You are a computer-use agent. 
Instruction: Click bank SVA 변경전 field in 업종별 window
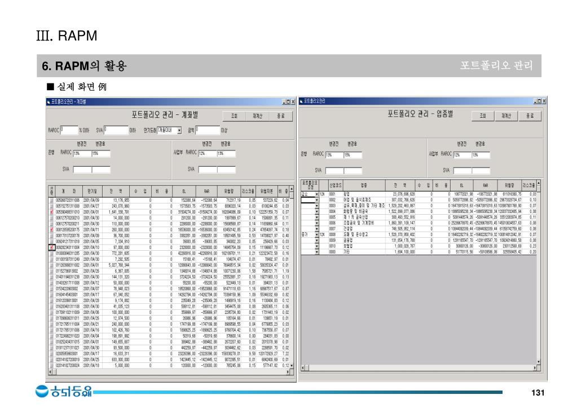click(x=334, y=171)
